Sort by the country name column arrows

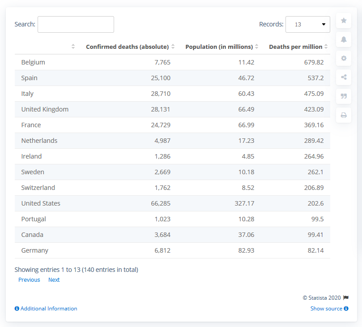(x=73, y=47)
